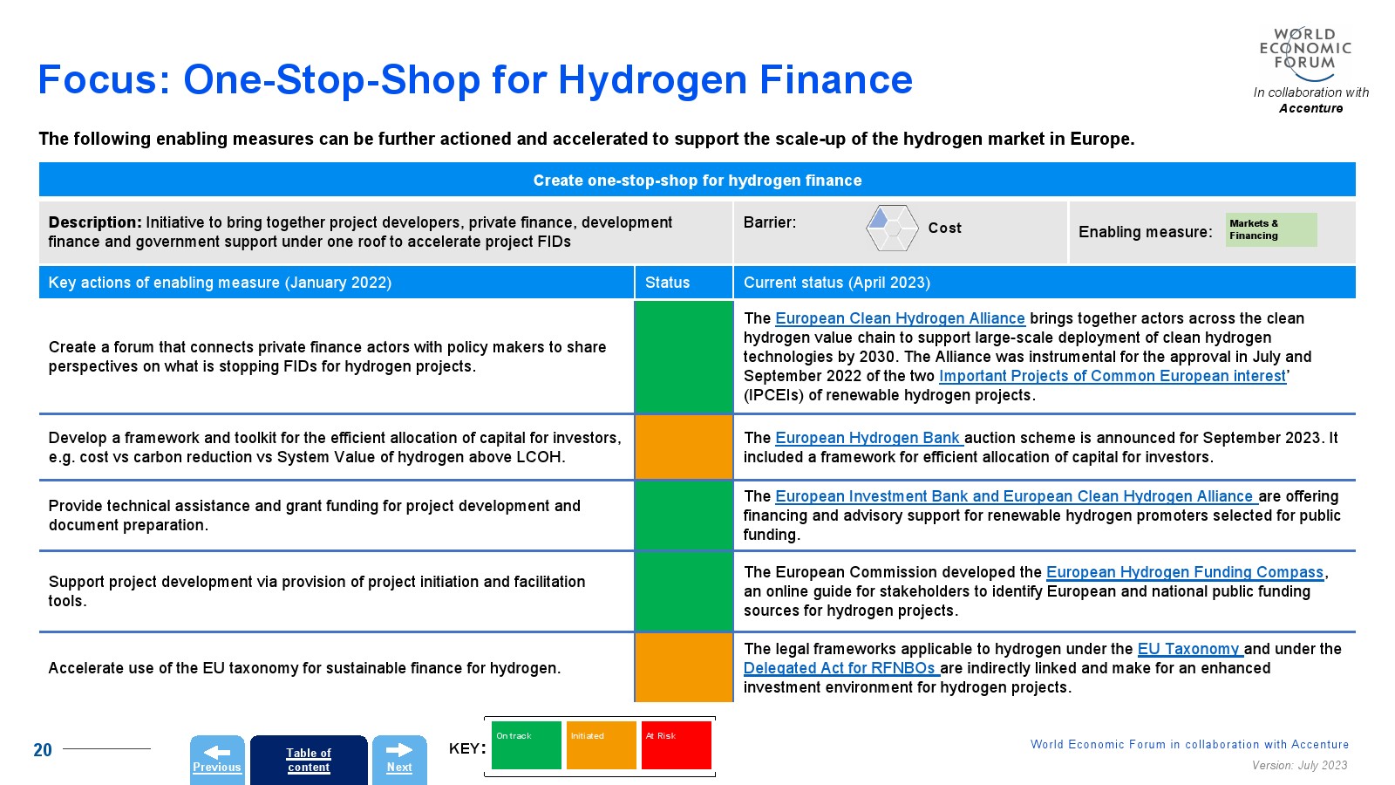1395x785 pixels.
Task: Click the slide title Focus: One-Stop-Shop for Hydrogen Finance
Action: pyautogui.click(x=475, y=79)
